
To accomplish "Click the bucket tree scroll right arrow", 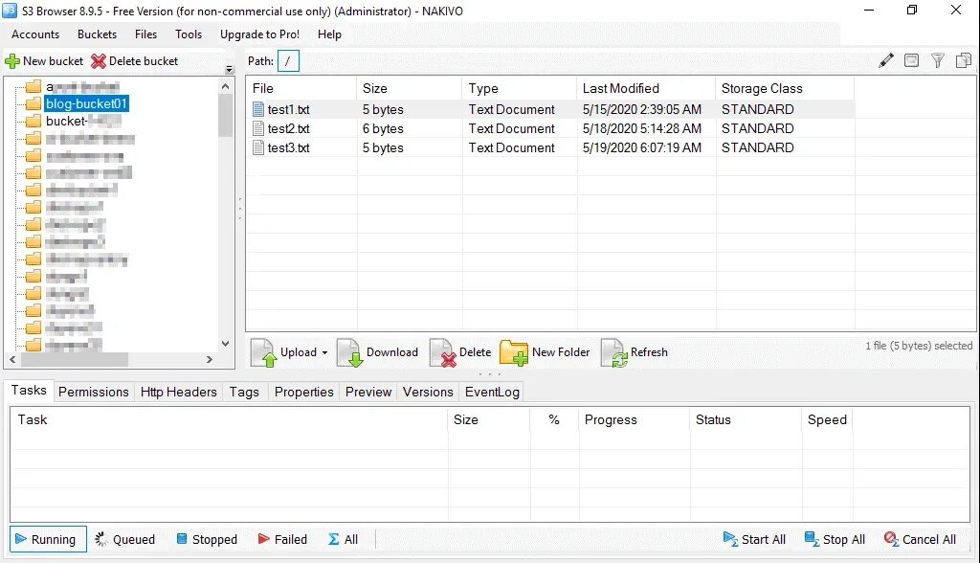I will coord(210,360).
